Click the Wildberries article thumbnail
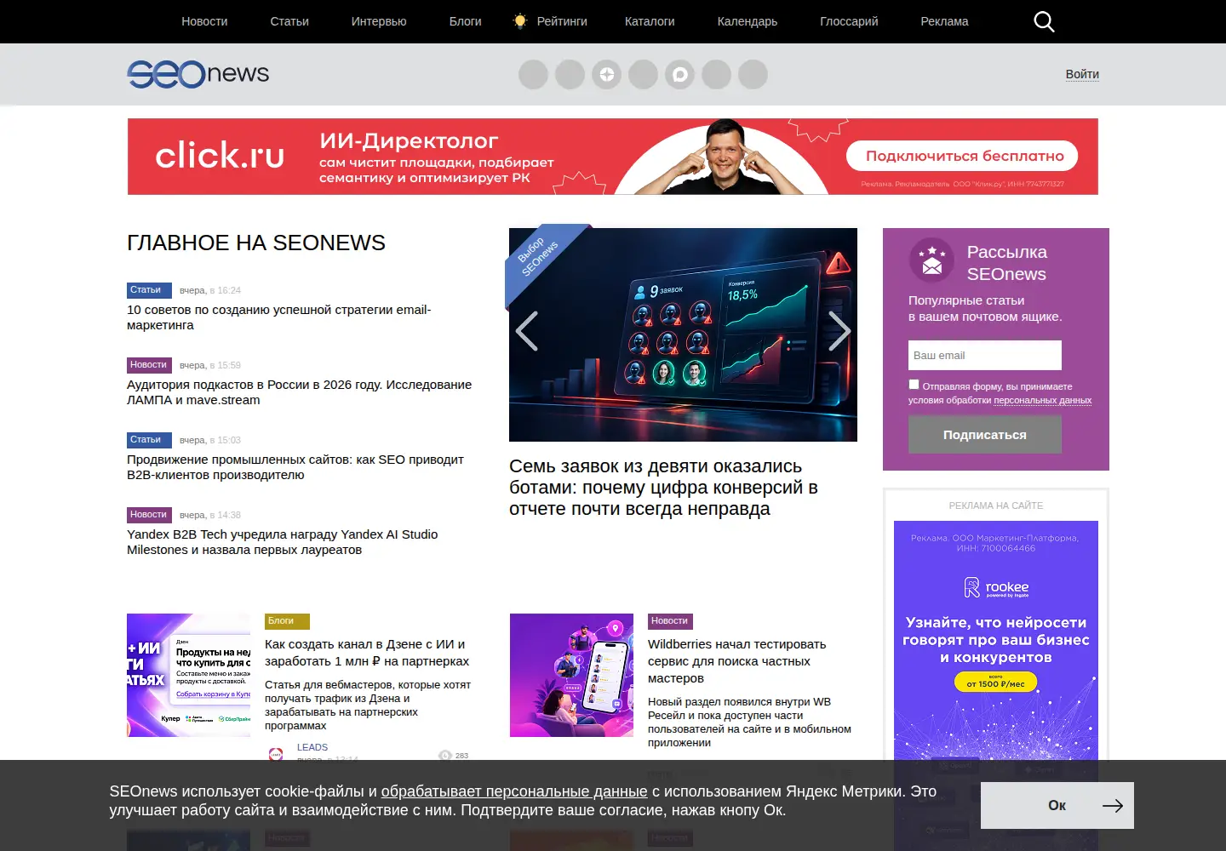1226x851 pixels. coord(572,675)
